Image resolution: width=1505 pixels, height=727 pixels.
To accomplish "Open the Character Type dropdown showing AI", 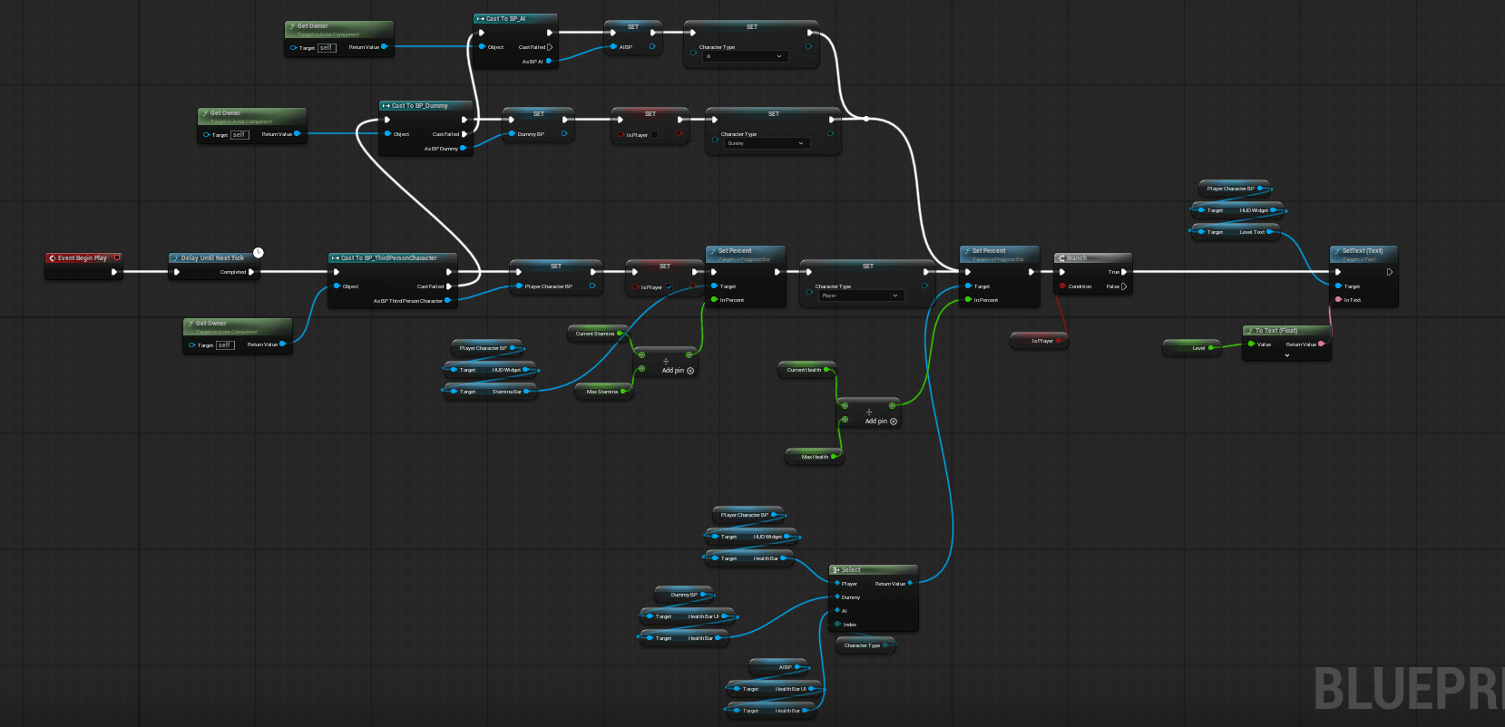I will (x=744, y=56).
